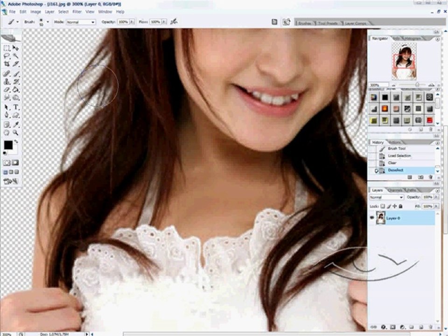Screen dimensions: 448x336
Task: Select the Hand tool
Action: [x=7, y=133]
